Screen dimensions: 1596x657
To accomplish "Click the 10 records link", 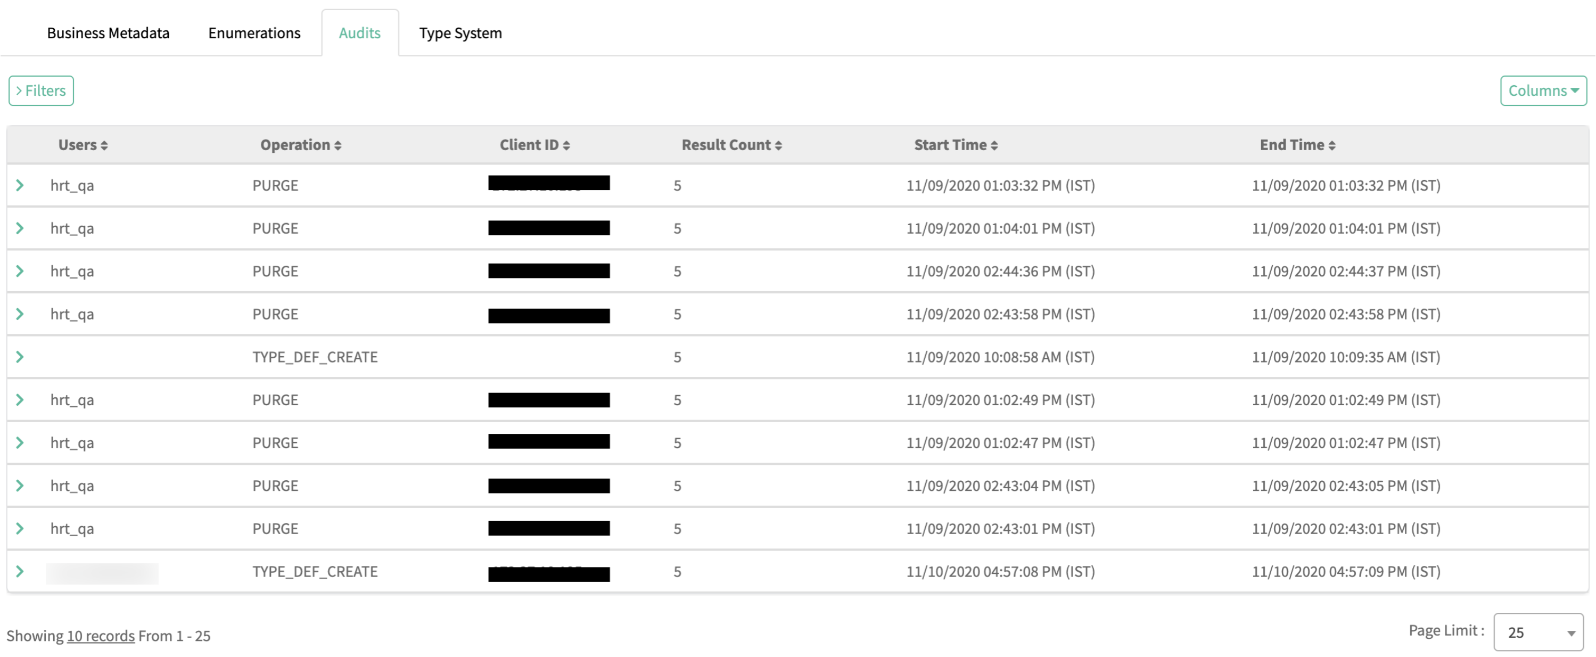I will click(101, 636).
